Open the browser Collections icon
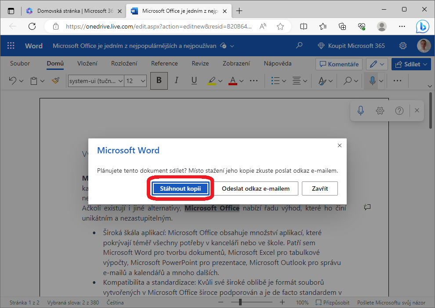This screenshot has height=308, width=435. [342, 26]
